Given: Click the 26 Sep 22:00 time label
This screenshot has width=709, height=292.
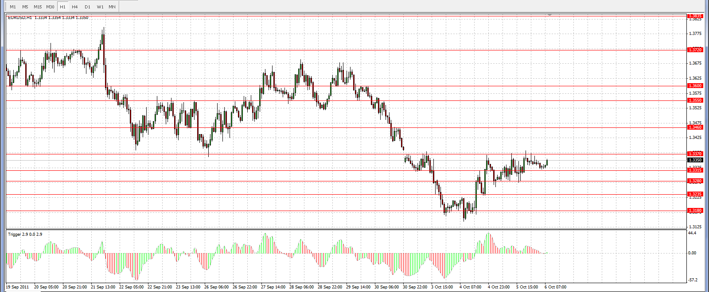Looking at the screenshot, I should click(x=245, y=287).
